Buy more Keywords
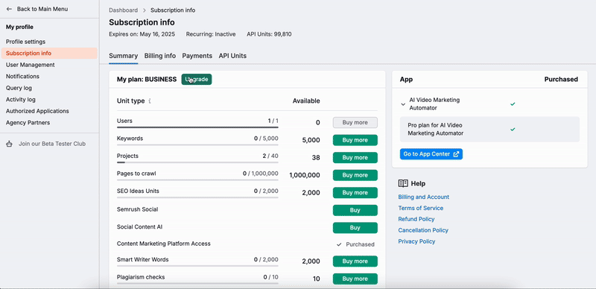Image resolution: width=596 pixels, height=289 pixels. pos(355,140)
